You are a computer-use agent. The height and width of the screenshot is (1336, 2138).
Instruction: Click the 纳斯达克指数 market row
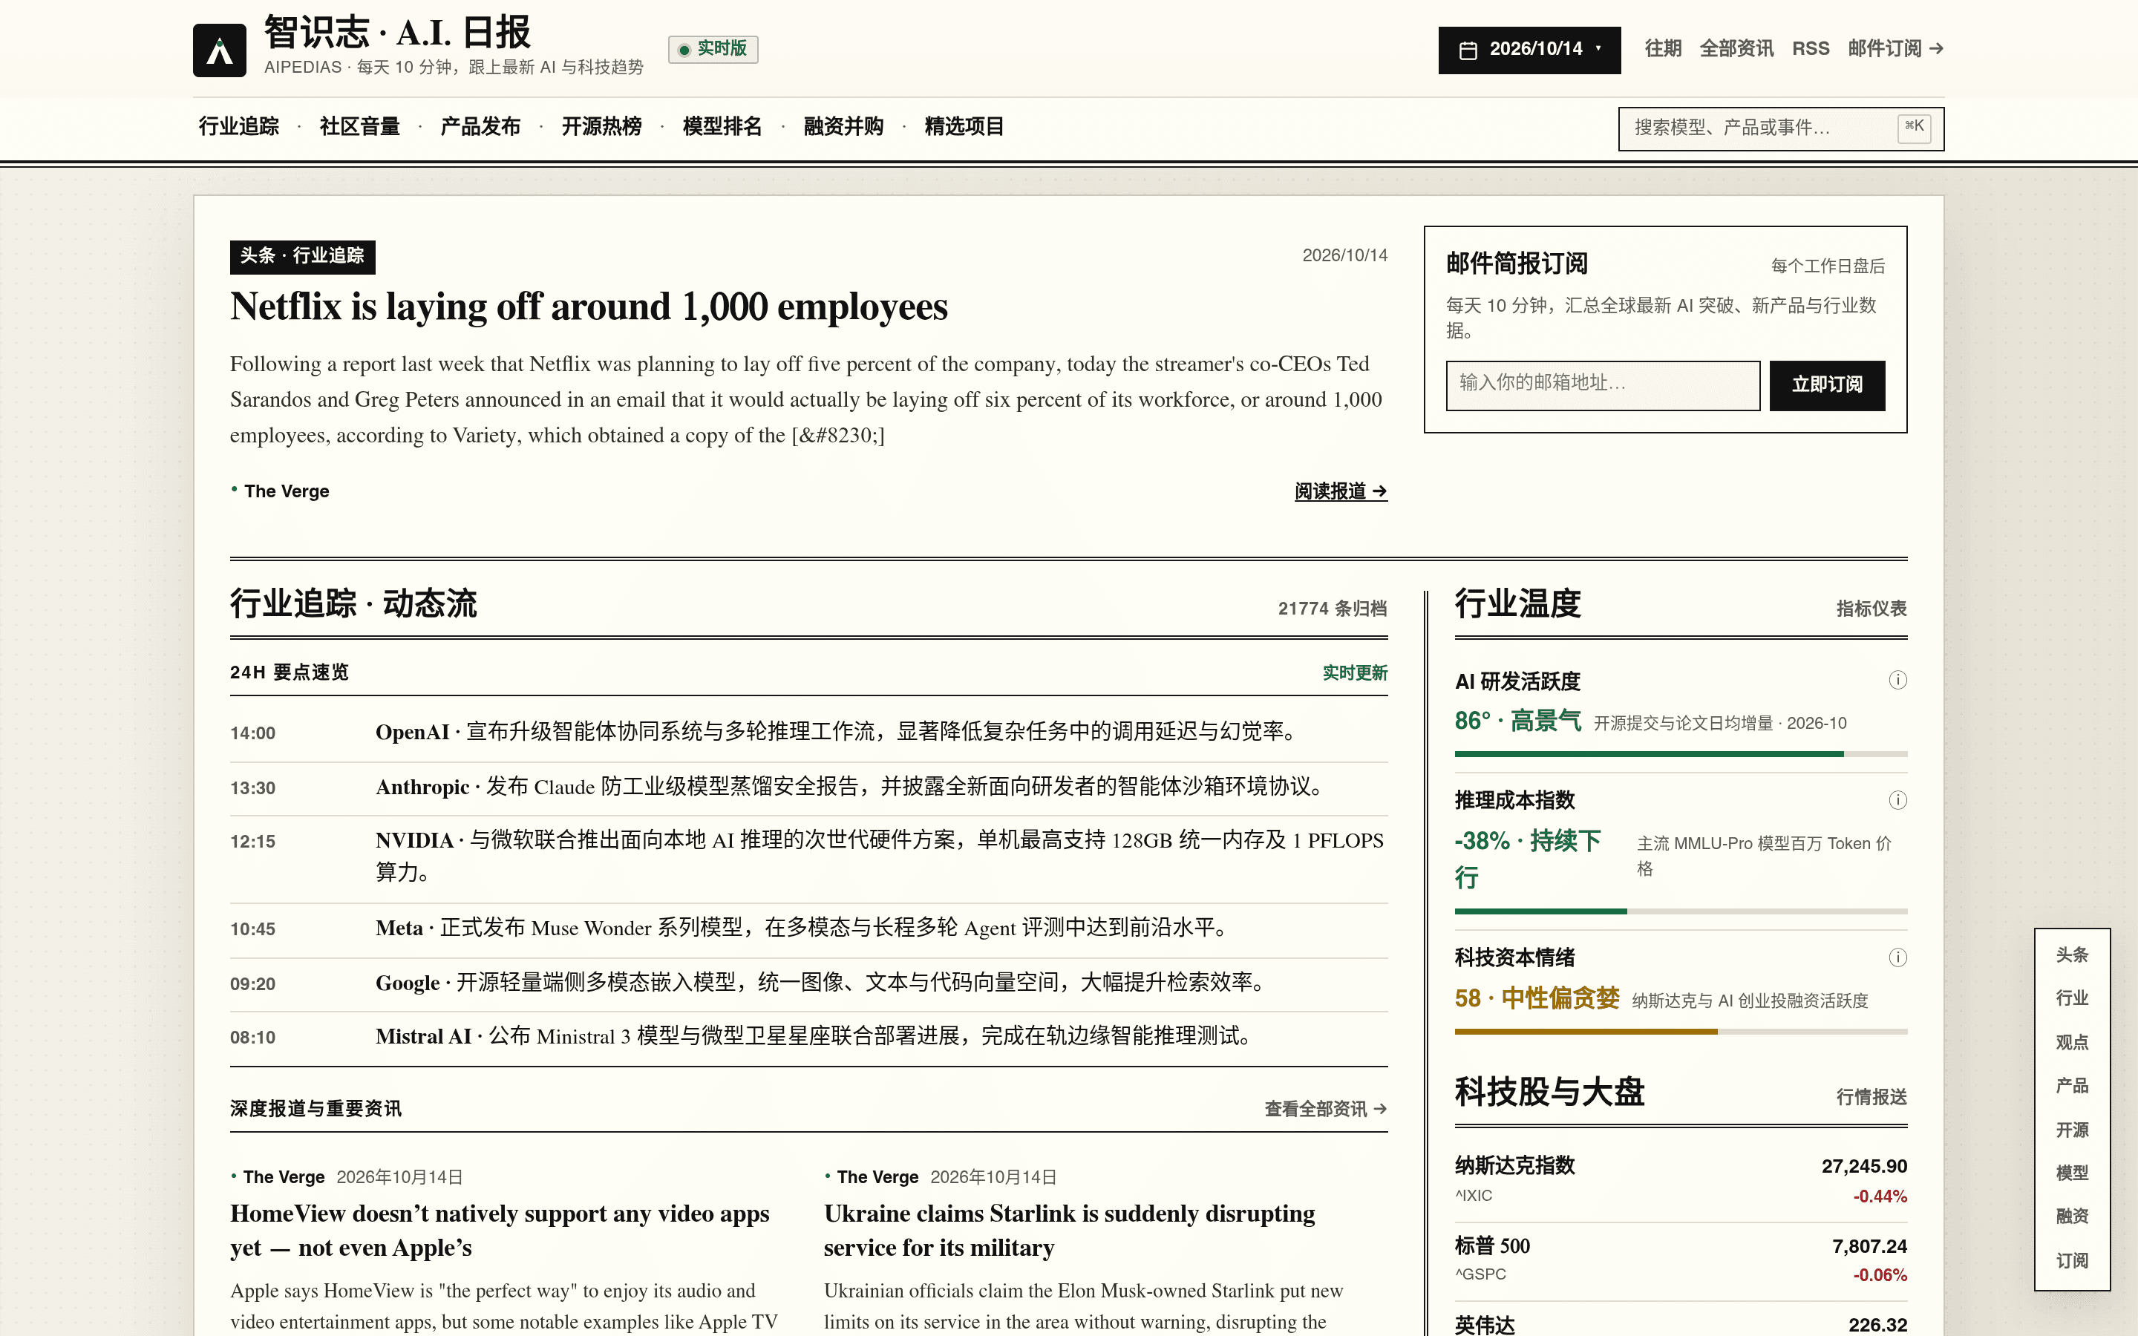(x=1681, y=1180)
